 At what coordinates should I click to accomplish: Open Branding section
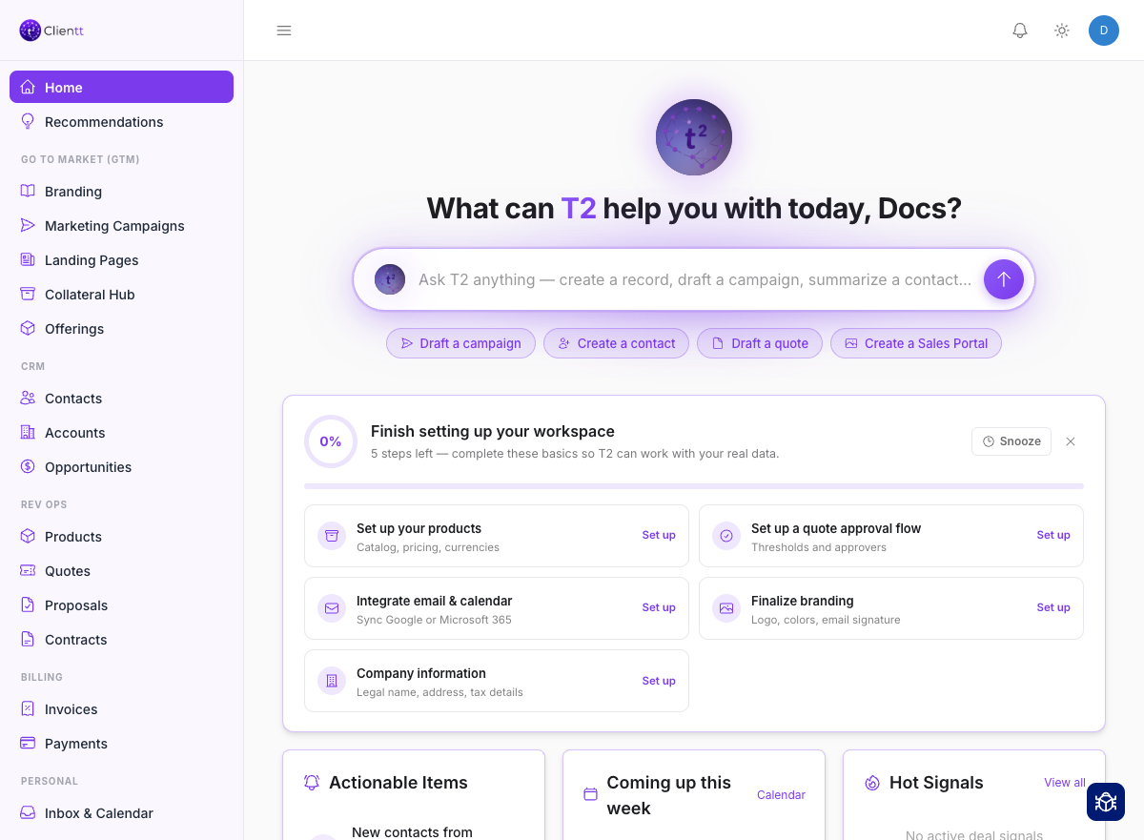(121, 191)
